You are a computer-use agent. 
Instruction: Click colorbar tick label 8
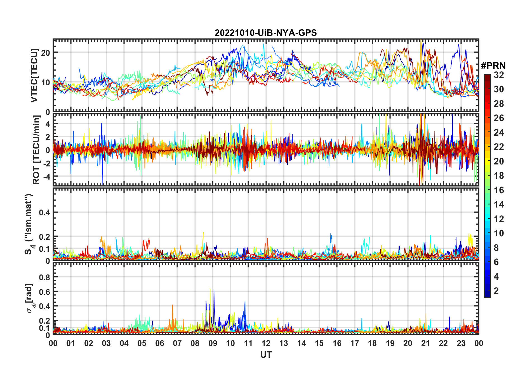pyautogui.click(x=496, y=248)
